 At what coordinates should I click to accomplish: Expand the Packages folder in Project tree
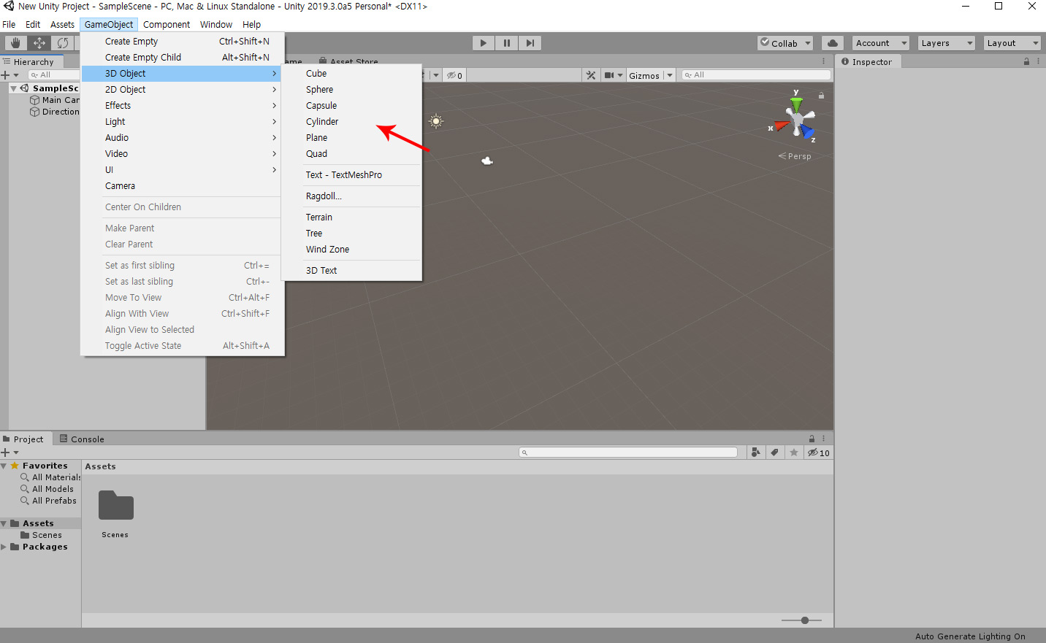(4, 547)
